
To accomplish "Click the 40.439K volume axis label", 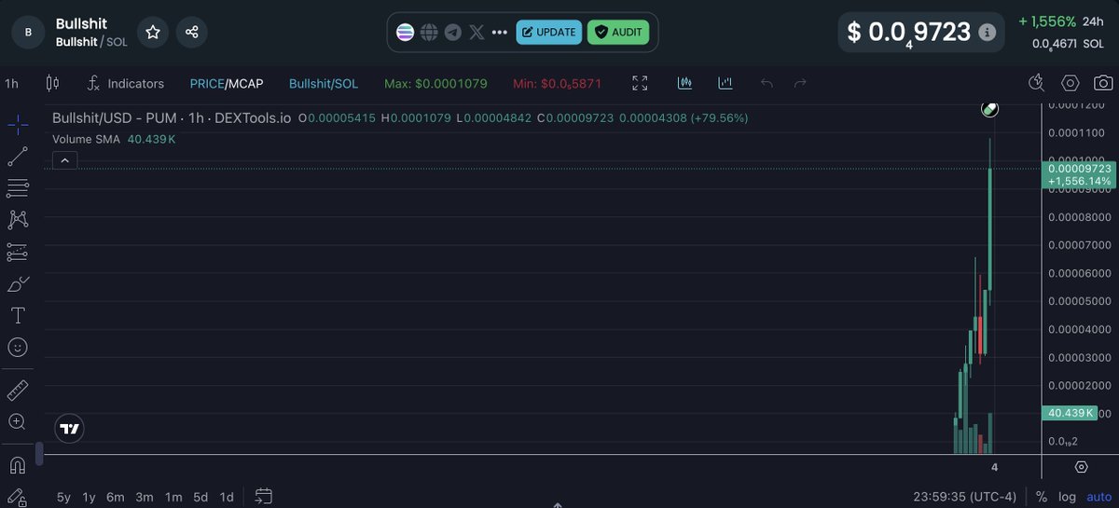I will [x=1070, y=413].
